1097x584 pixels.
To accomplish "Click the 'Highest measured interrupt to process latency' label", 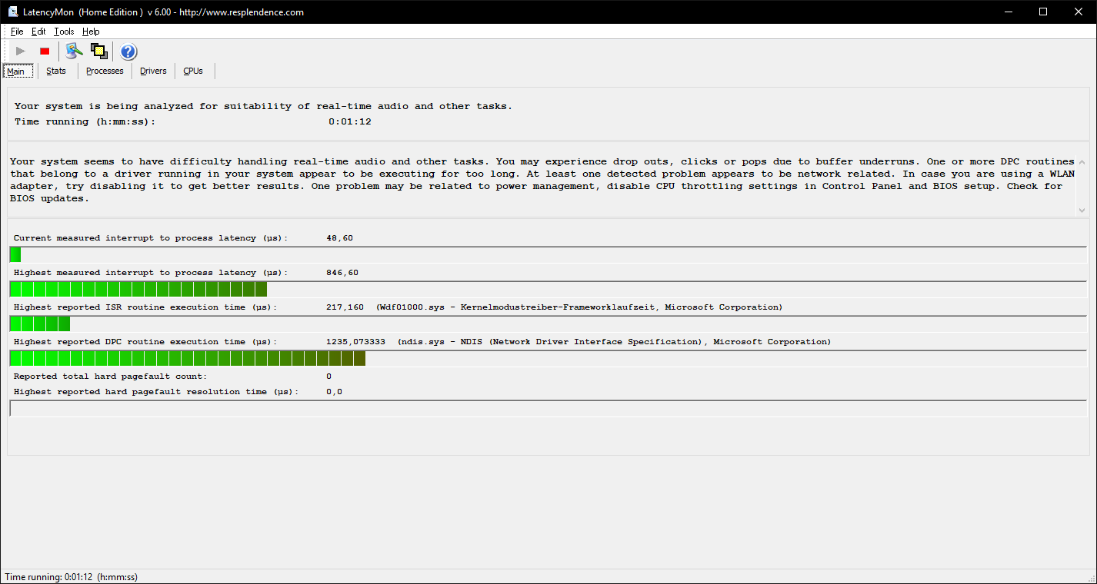I will click(151, 273).
